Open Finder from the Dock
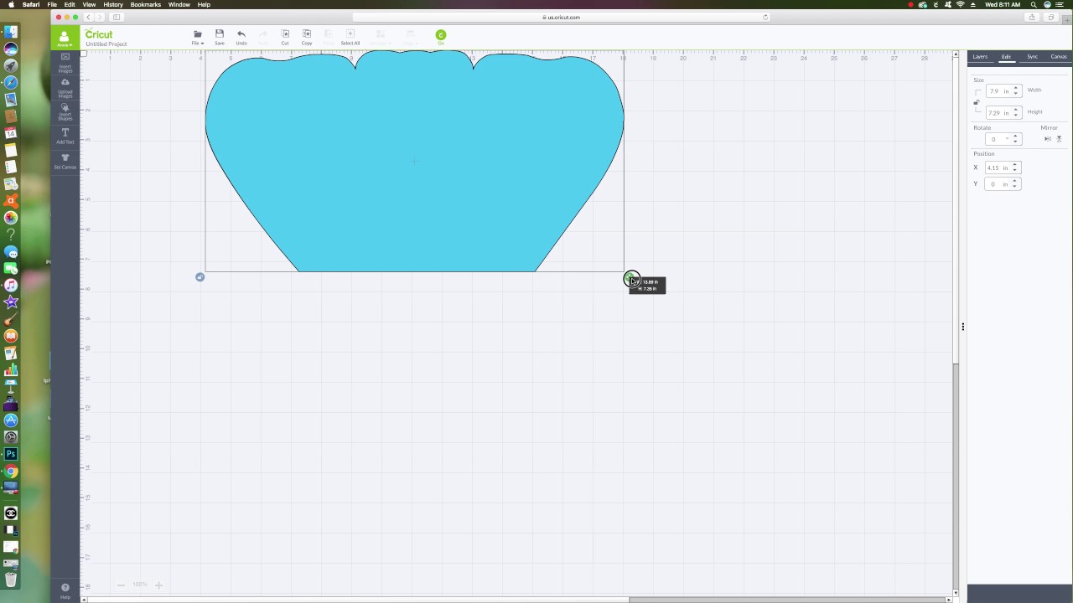The image size is (1073, 603). (x=11, y=31)
